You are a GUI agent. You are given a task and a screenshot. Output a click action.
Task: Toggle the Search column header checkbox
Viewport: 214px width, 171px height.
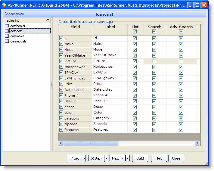pyautogui.click(x=154, y=32)
